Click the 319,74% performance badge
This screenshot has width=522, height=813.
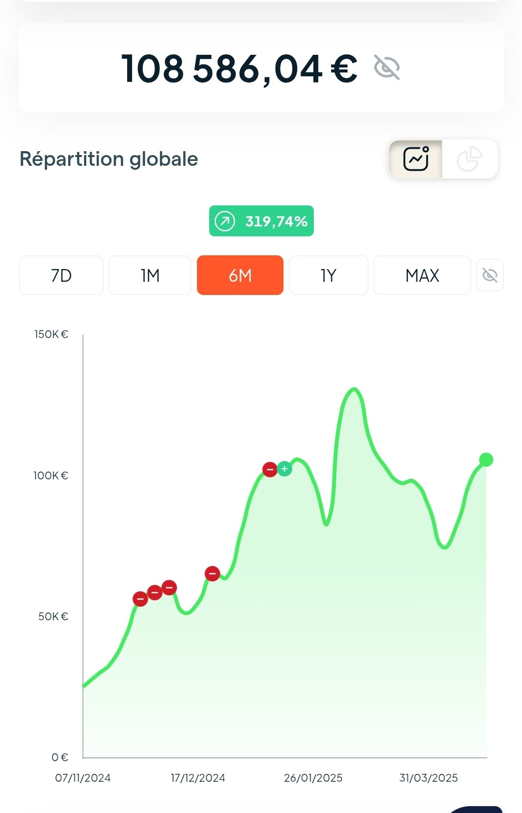pyautogui.click(x=261, y=221)
